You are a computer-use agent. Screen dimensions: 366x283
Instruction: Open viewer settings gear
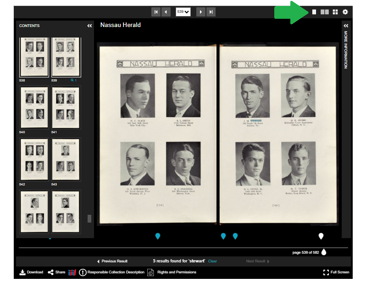(345, 12)
